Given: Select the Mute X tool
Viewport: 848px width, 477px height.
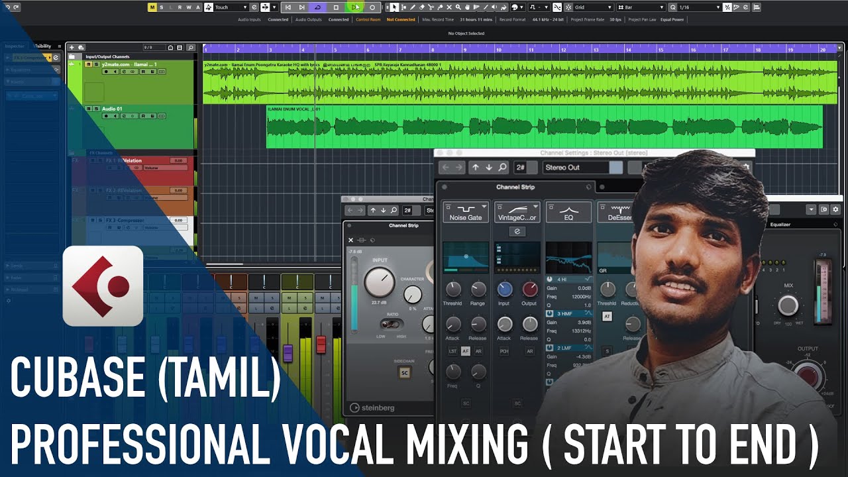Looking at the screenshot, I should (450, 7).
